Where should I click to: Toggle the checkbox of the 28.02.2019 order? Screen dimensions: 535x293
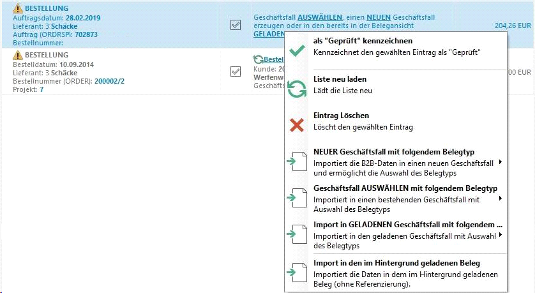[x=236, y=25]
